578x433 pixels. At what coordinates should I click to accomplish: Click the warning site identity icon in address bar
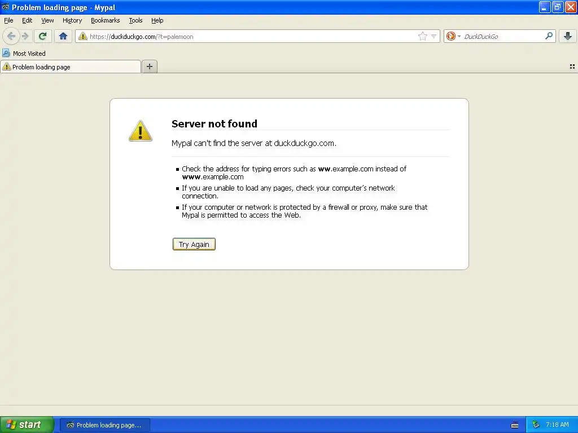(x=83, y=36)
